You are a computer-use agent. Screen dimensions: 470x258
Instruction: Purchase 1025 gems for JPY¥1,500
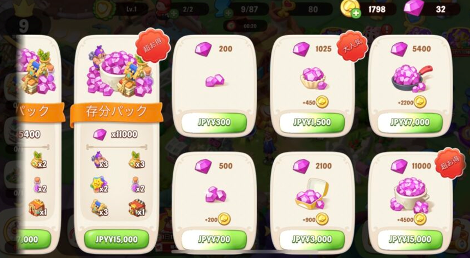click(x=312, y=122)
